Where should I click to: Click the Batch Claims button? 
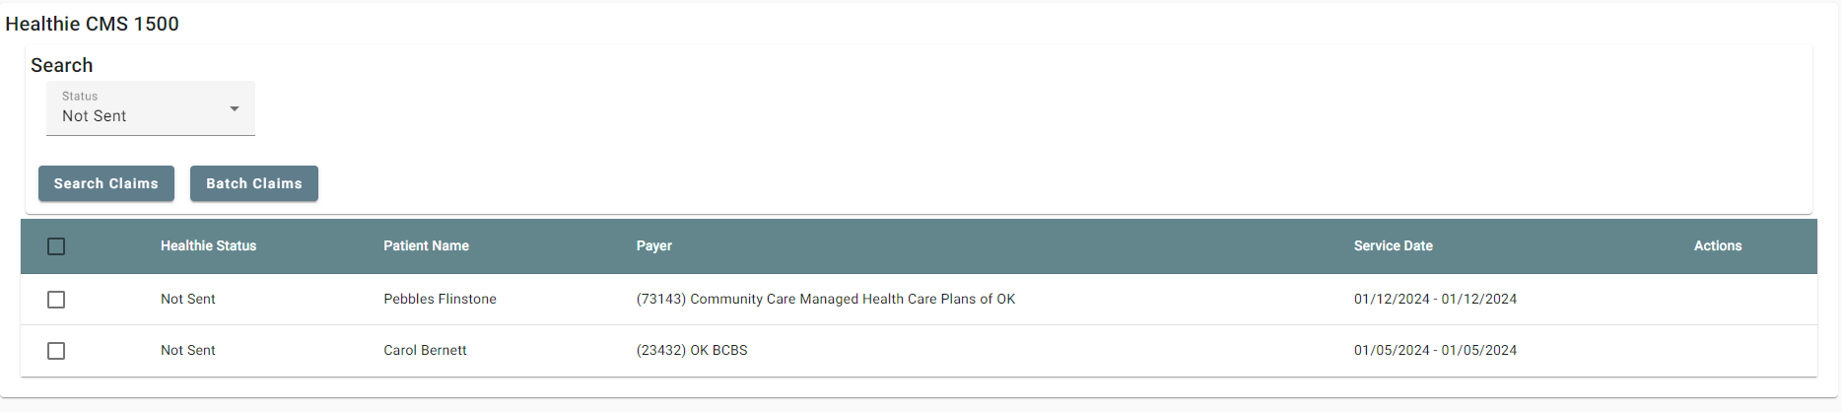253,183
